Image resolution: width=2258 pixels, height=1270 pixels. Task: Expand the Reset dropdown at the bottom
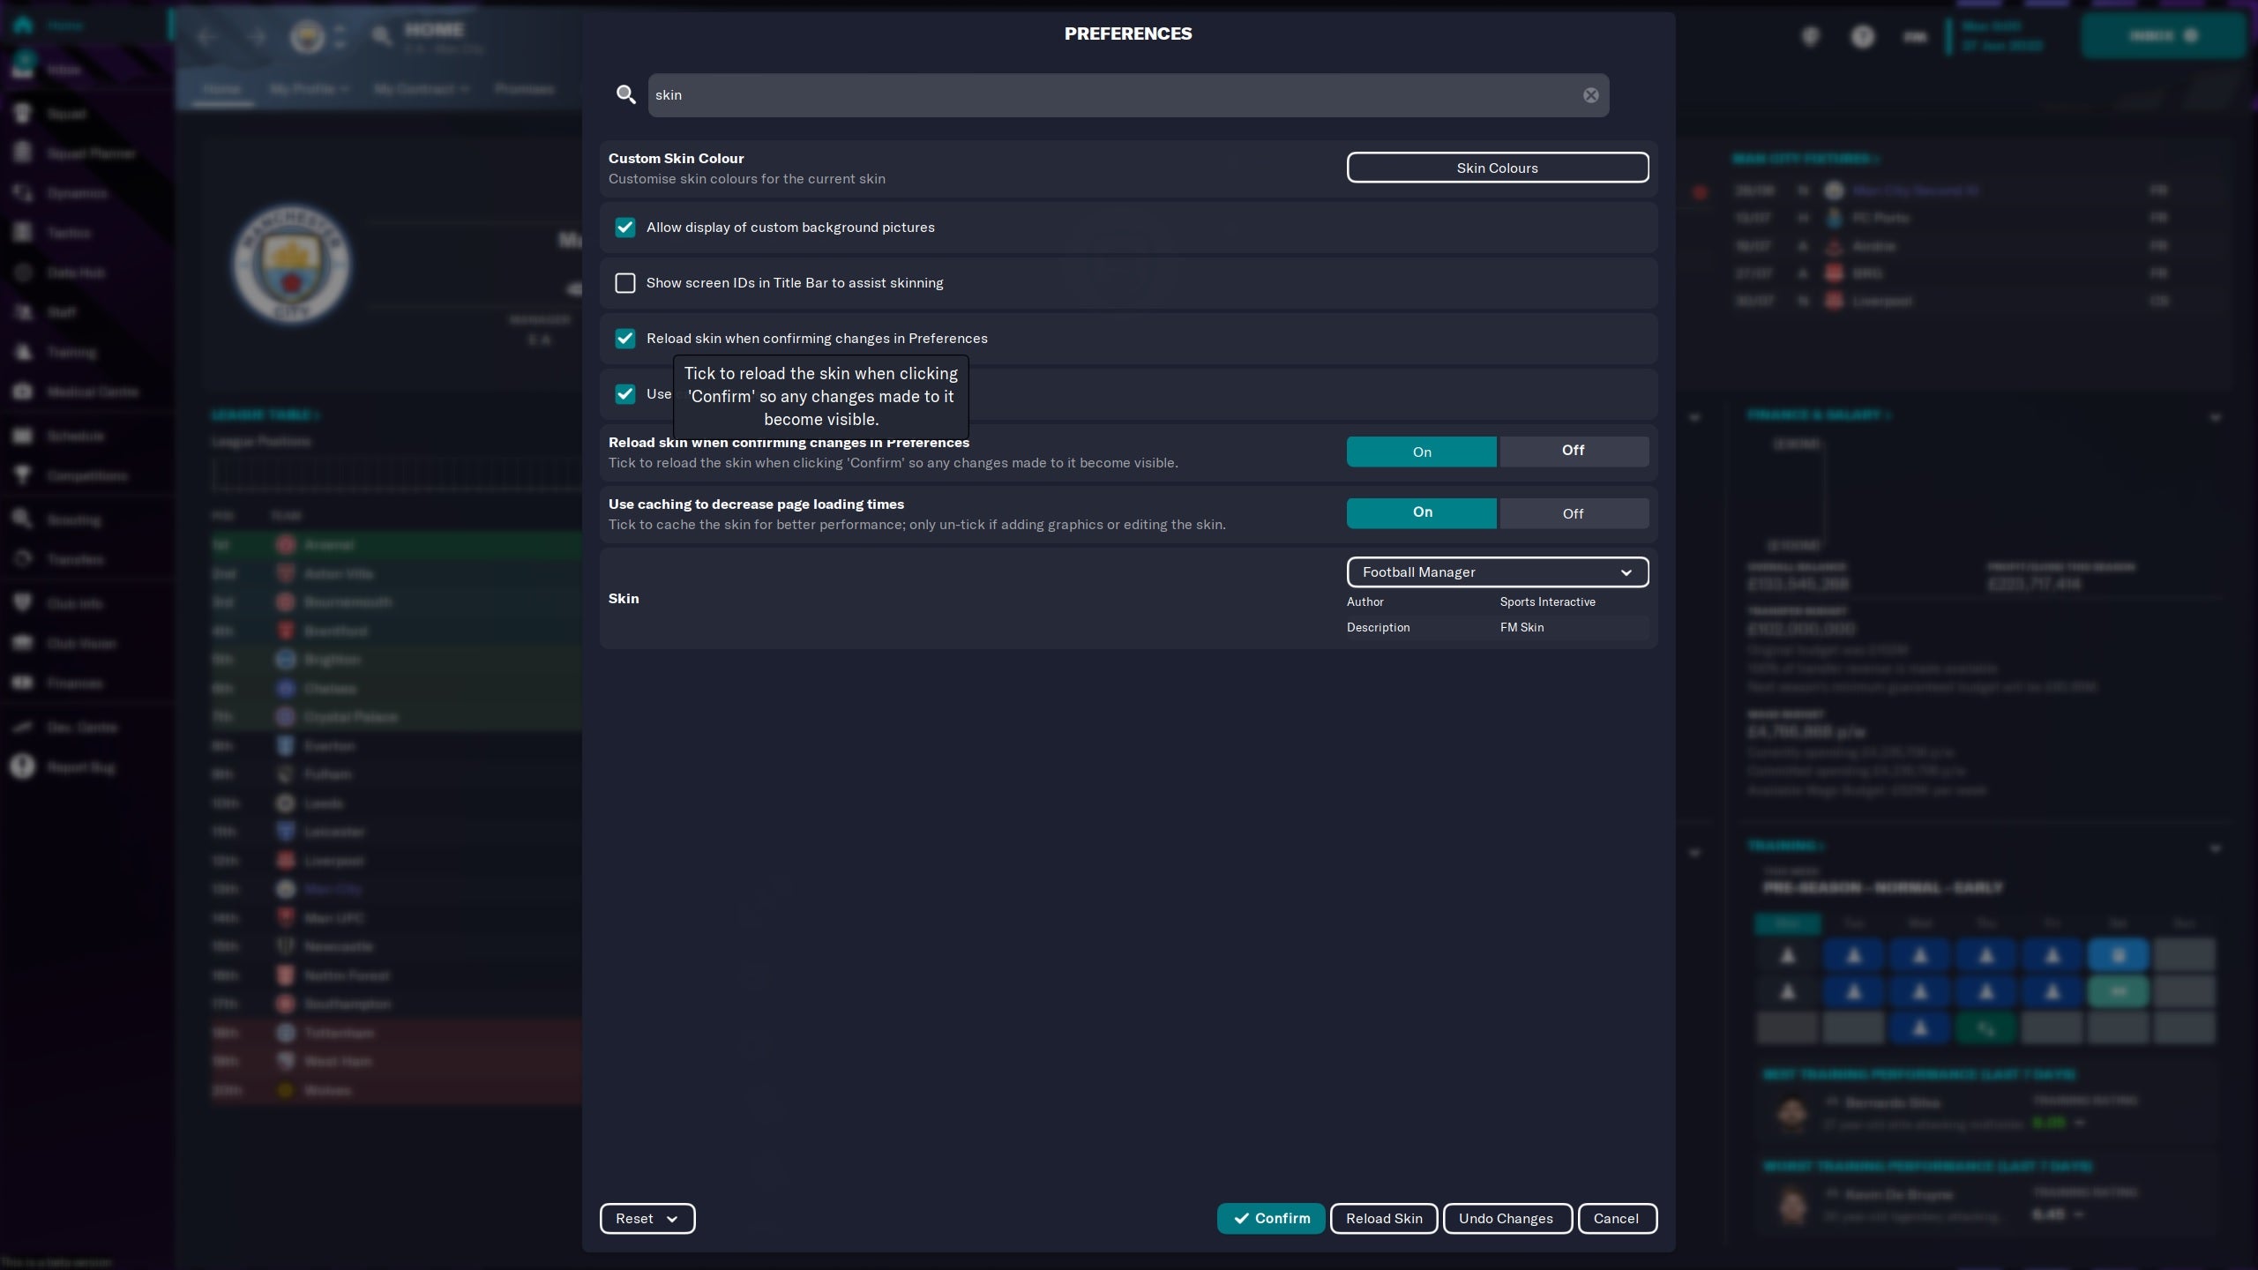pyautogui.click(x=647, y=1218)
